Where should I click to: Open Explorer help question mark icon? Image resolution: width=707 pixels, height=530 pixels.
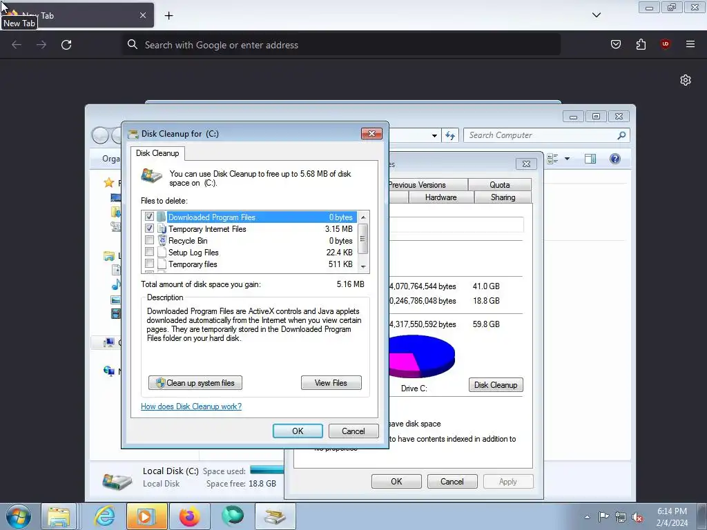pos(615,159)
